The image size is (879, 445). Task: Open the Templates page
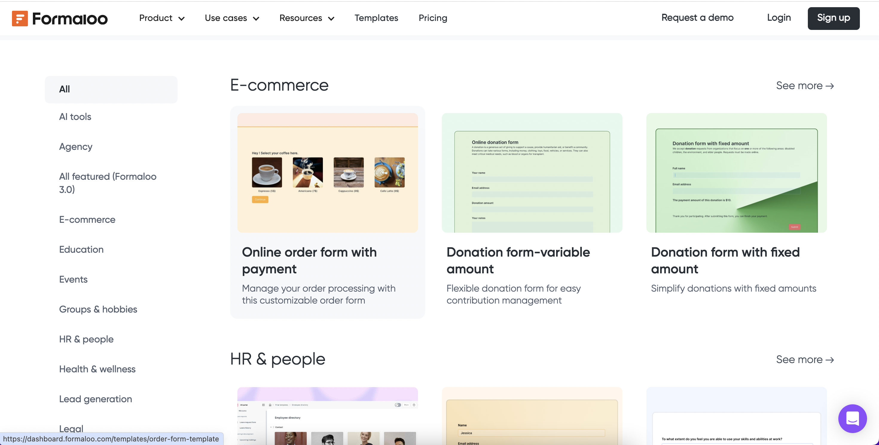click(x=376, y=18)
